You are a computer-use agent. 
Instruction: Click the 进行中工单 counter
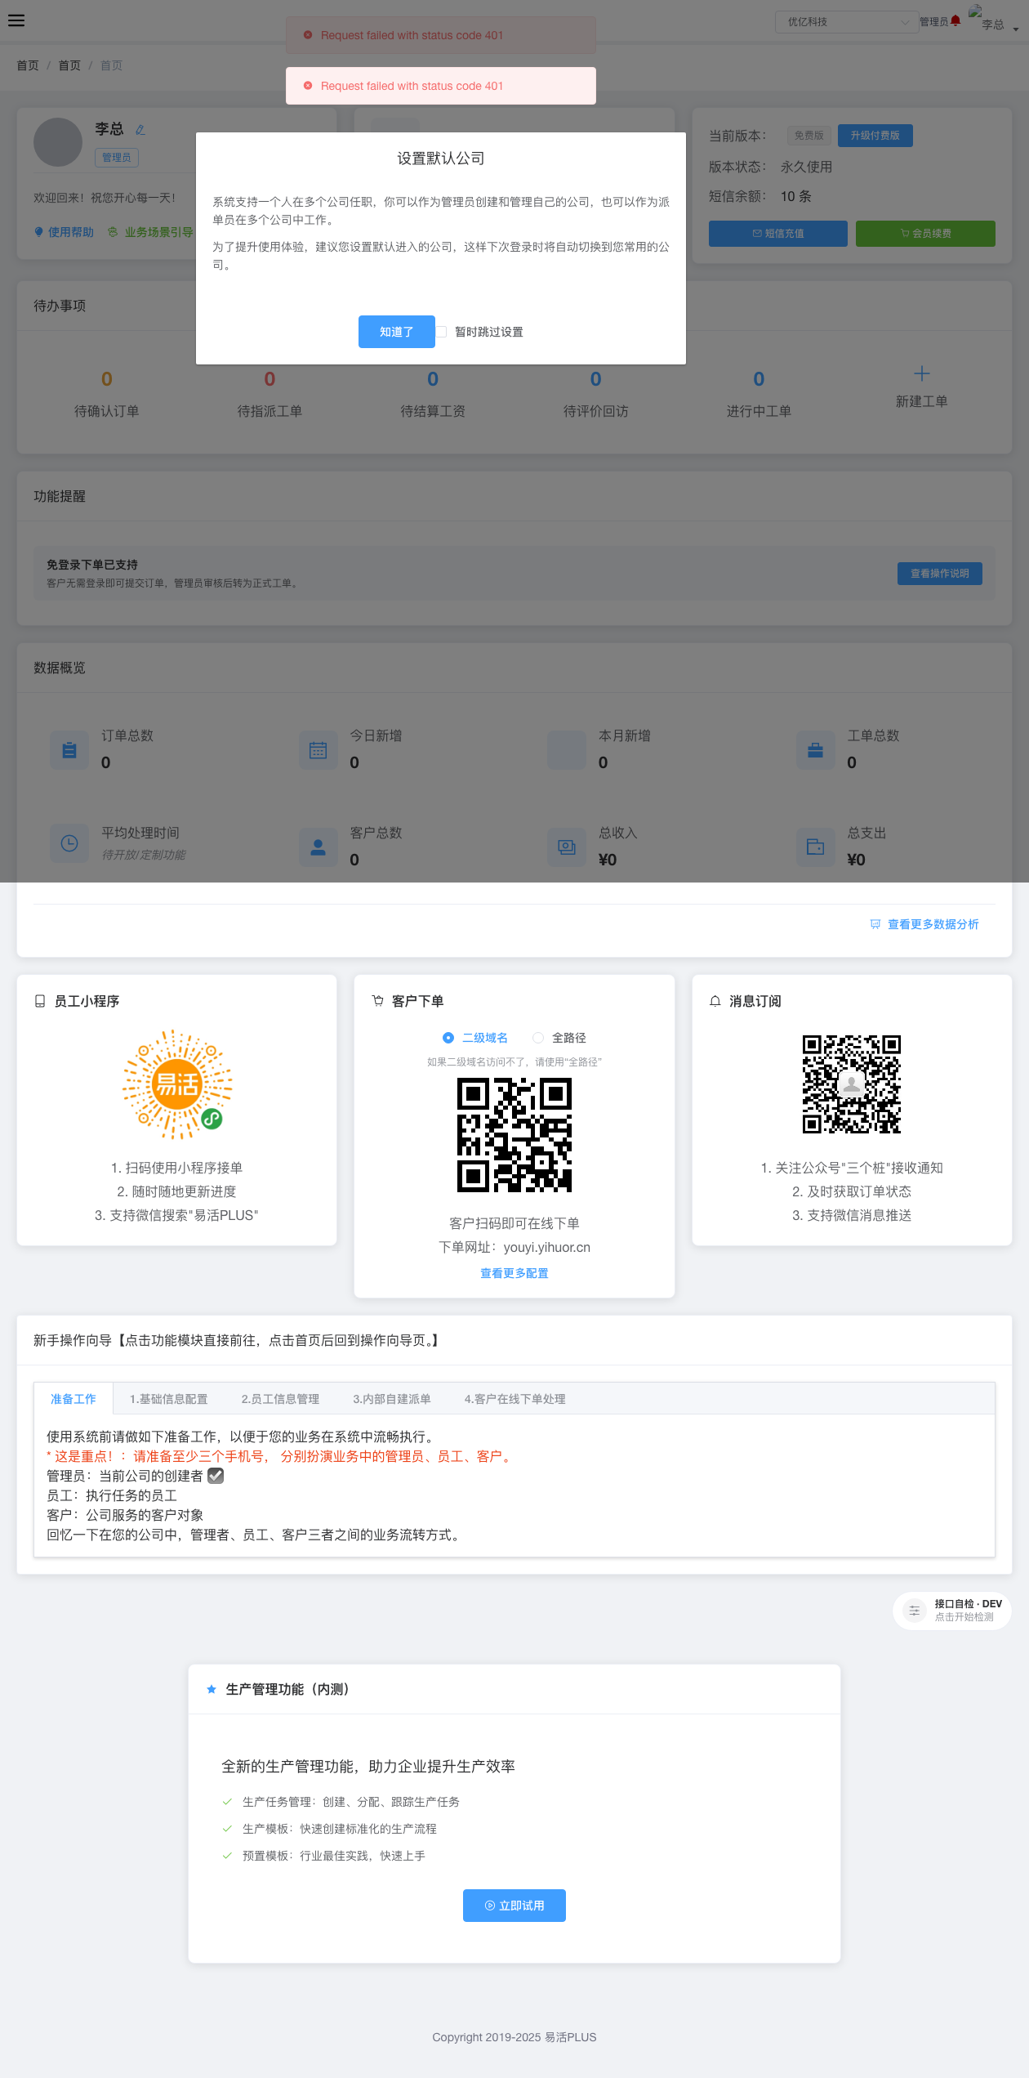pyautogui.click(x=759, y=393)
